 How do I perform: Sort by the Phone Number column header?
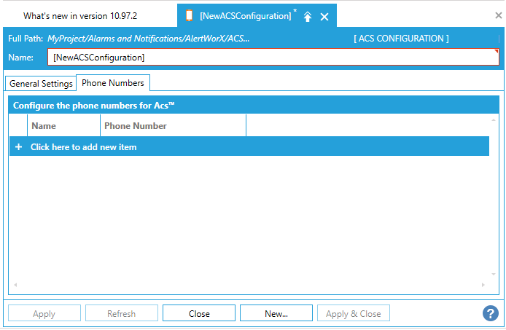point(173,126)
